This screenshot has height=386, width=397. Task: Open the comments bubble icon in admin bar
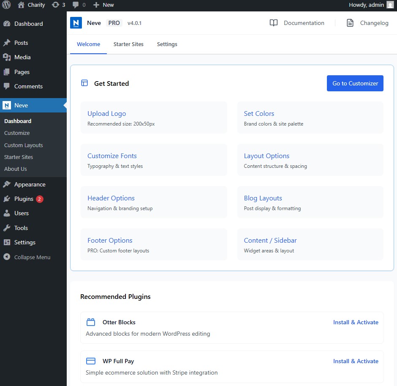[x=75, y=5]
